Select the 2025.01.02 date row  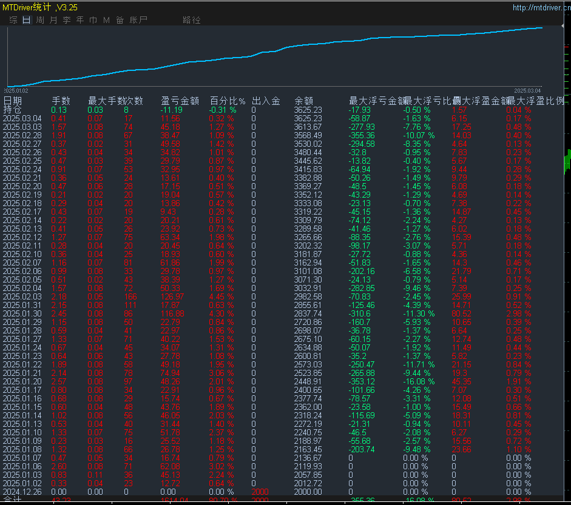coord(22,484)
